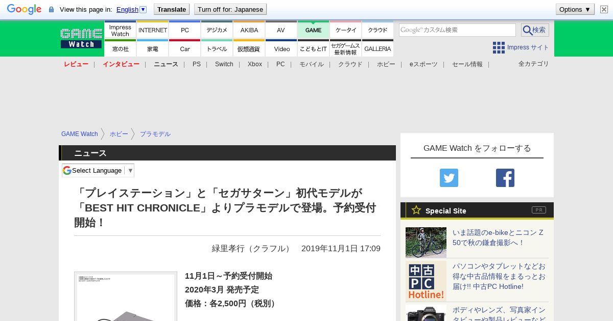Viewport: 613px width, 321px height.
Task: Open the デジカメ tab
Action: [x=217, y=30]
